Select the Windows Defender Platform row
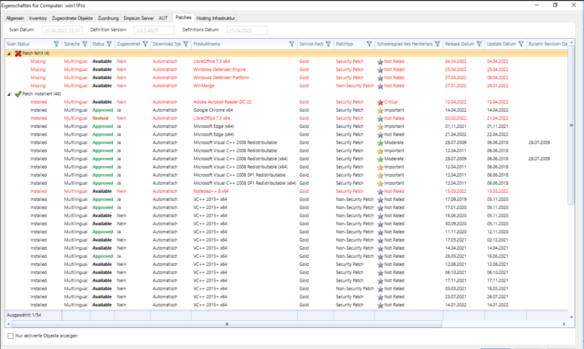The width and height of the screenshot is (584, 349). pyautogui.click(x=286, y=78)
